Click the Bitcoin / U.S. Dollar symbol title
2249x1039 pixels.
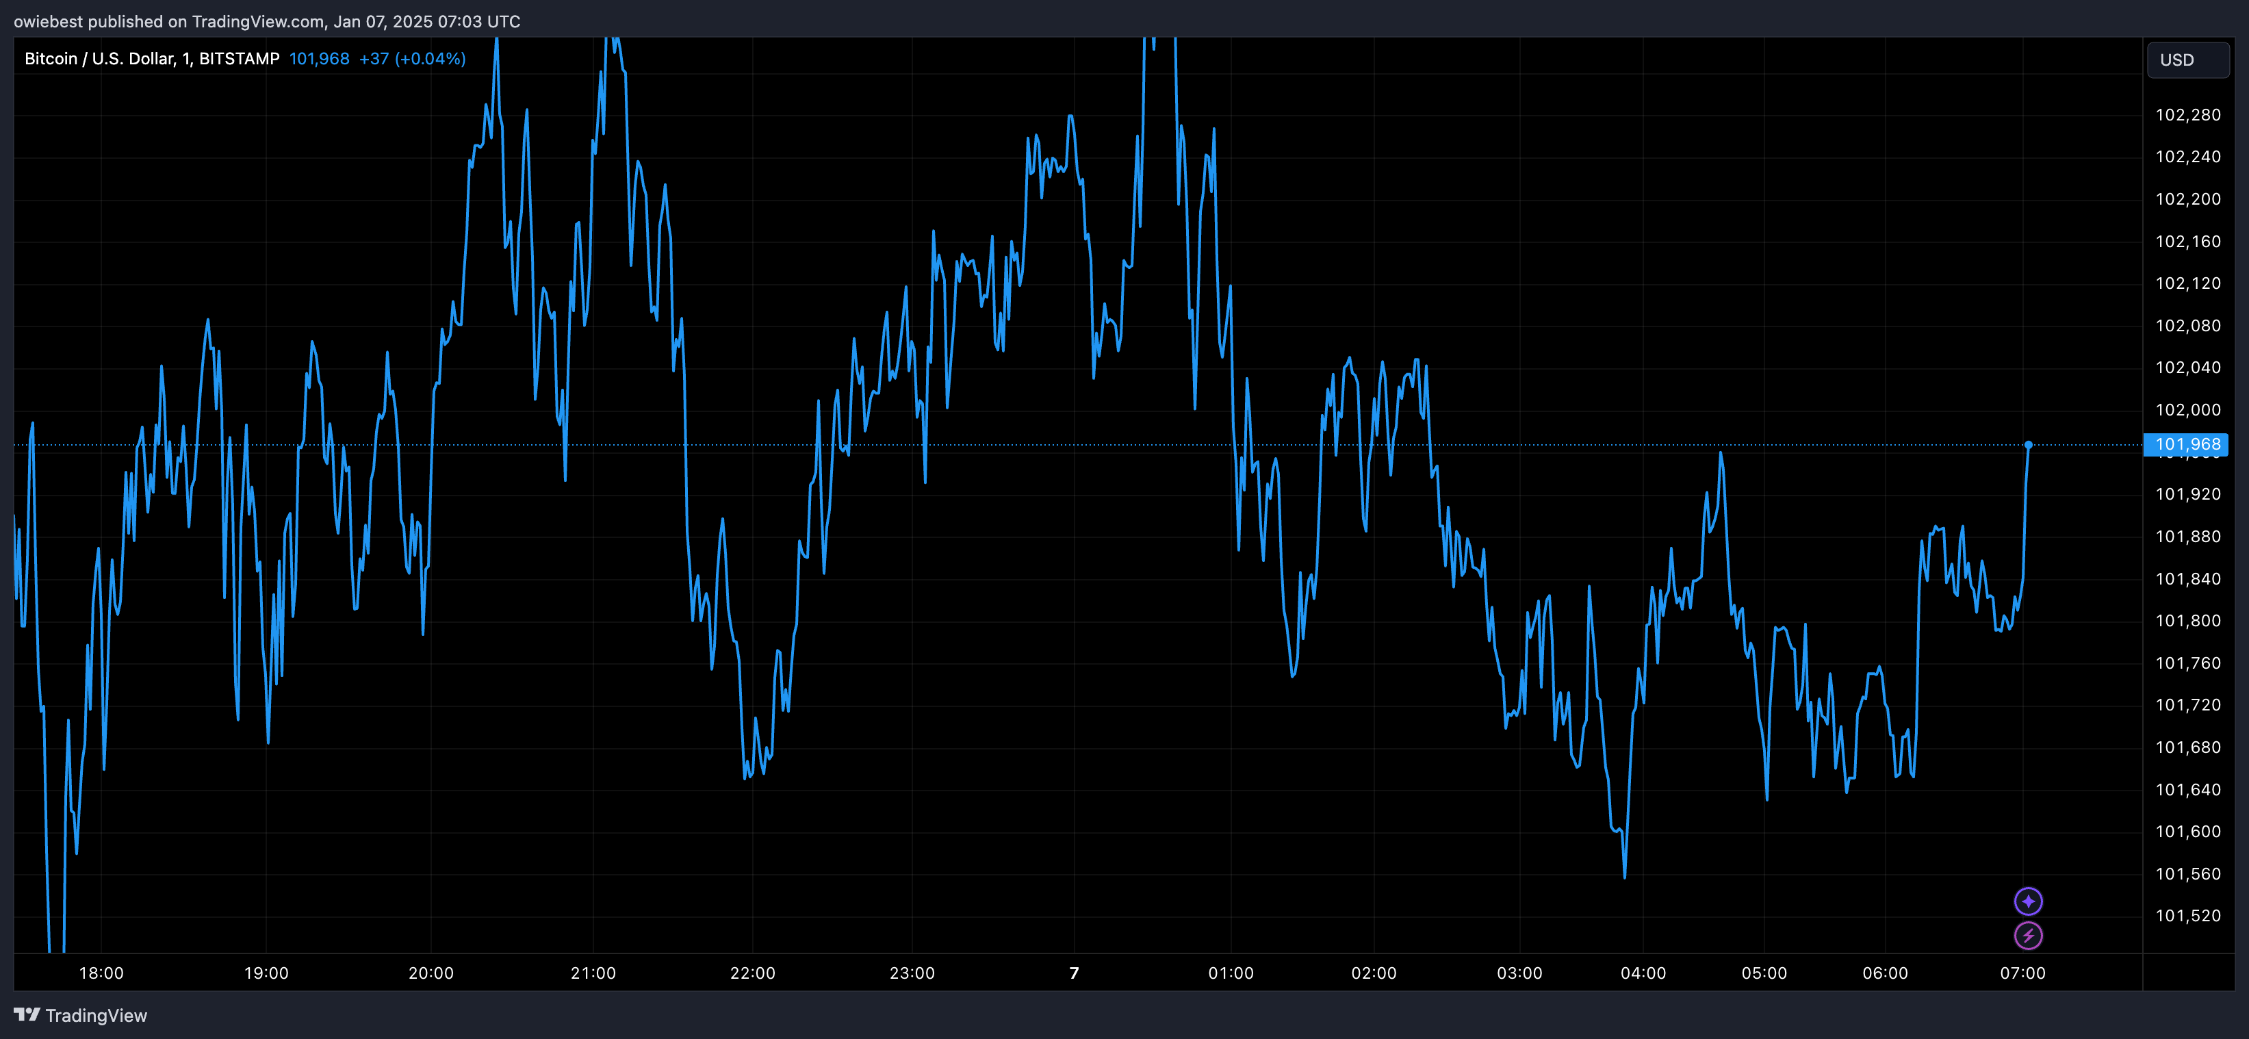coord(152,58)
